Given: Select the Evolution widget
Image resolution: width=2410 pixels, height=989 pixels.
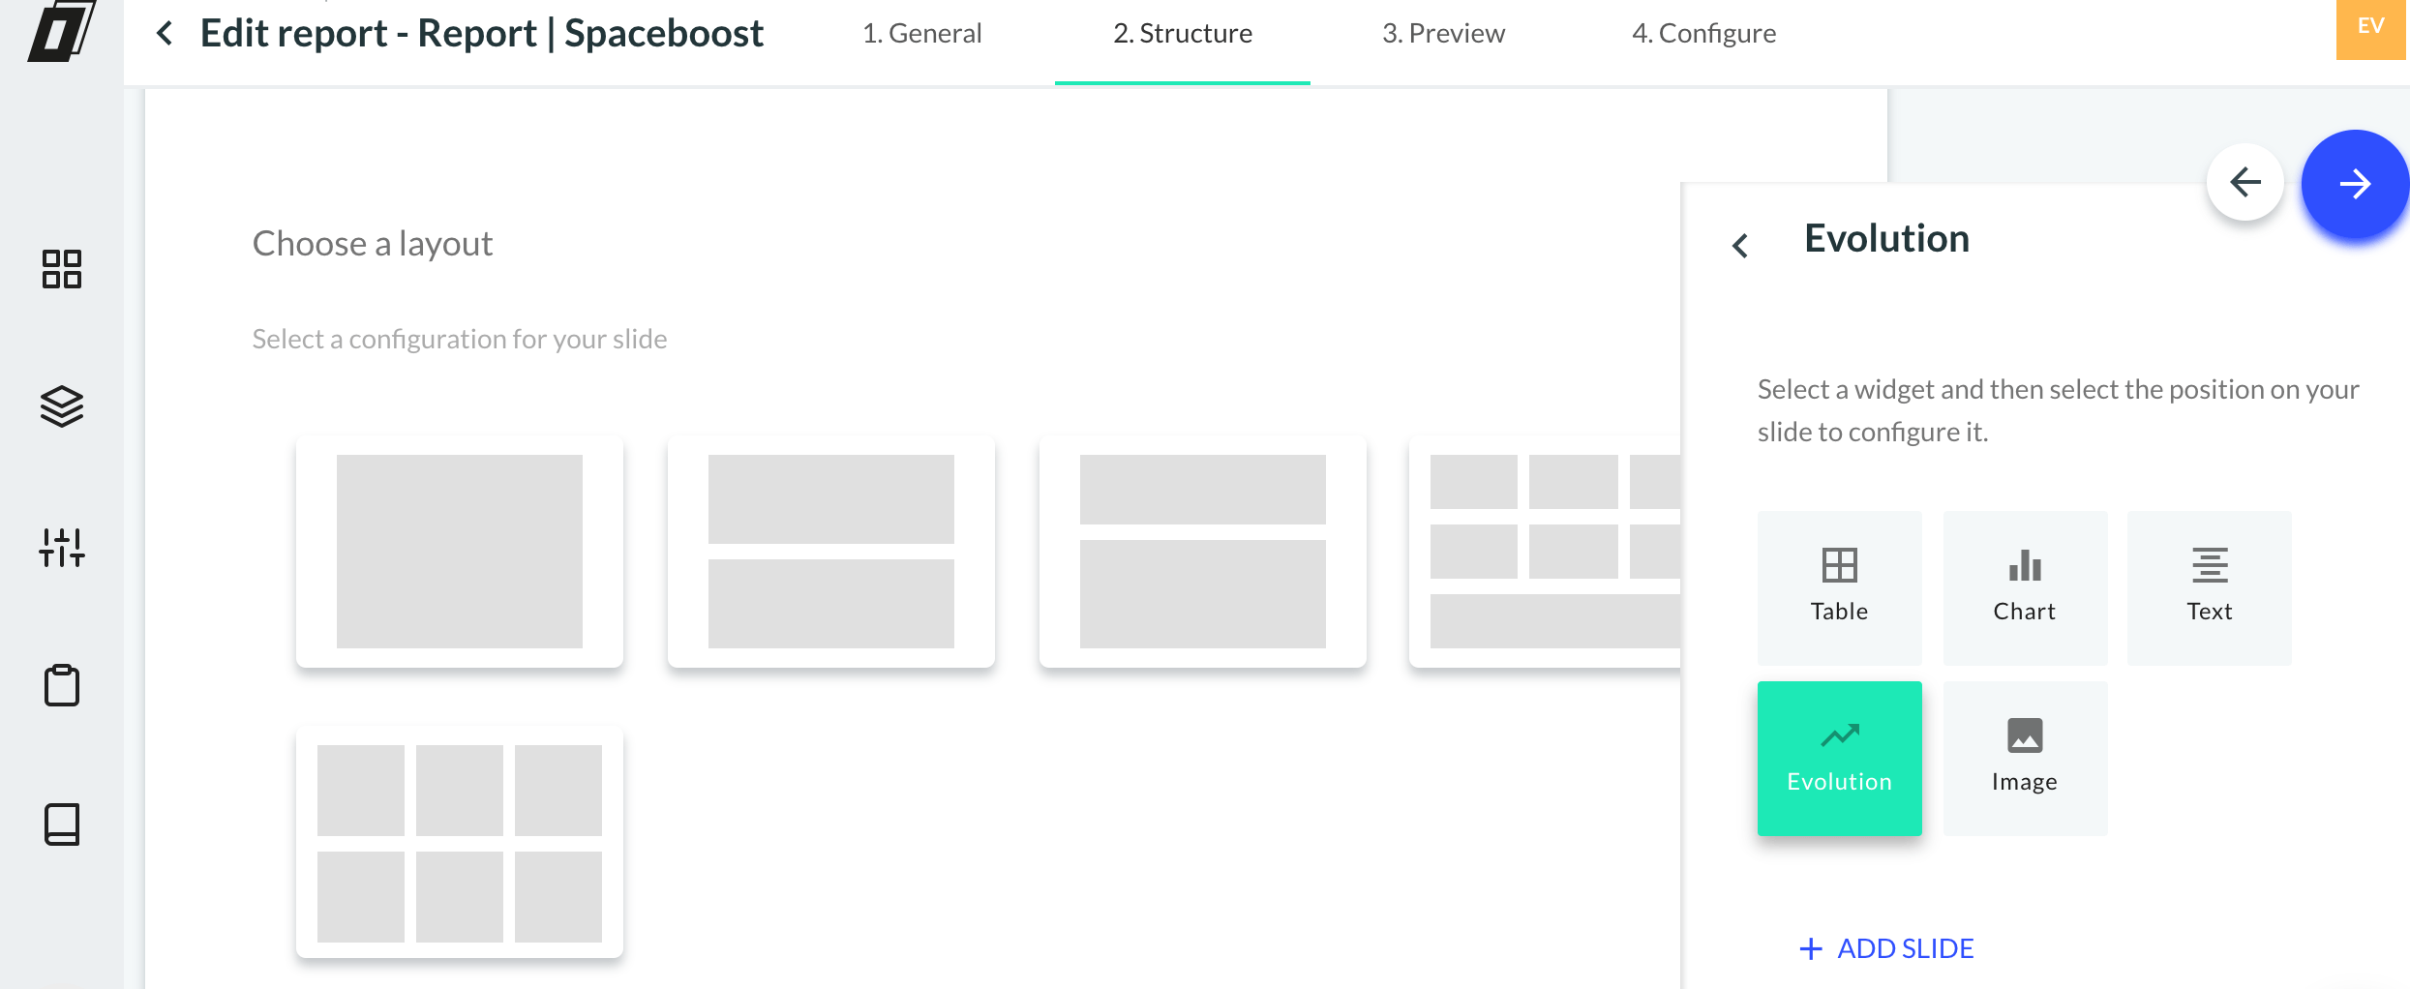Looking at the screenshot, I should pyautogui.click(x=1839, y=758).
